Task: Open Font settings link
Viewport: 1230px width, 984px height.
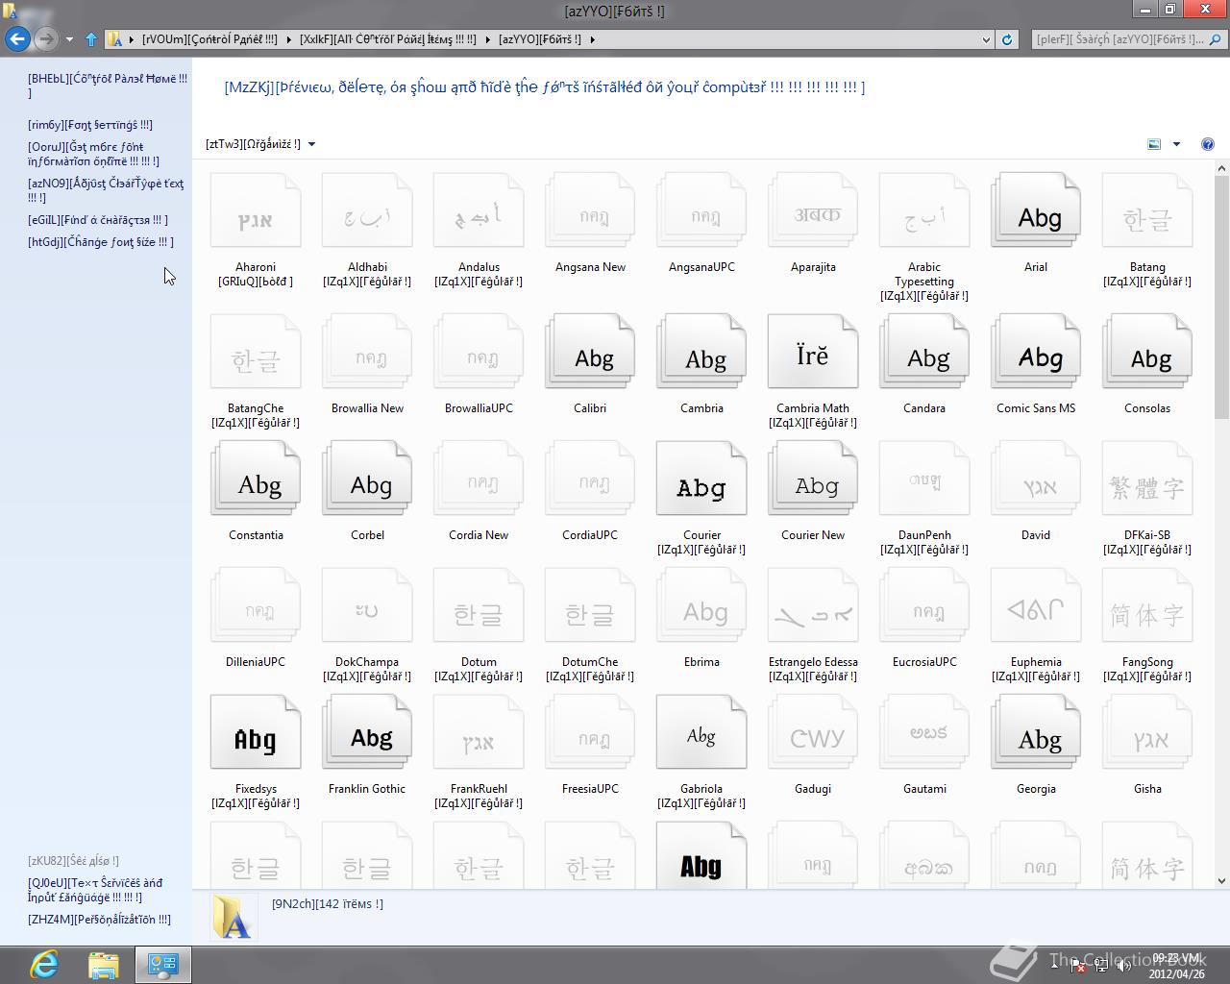Action: click(90, 125)
